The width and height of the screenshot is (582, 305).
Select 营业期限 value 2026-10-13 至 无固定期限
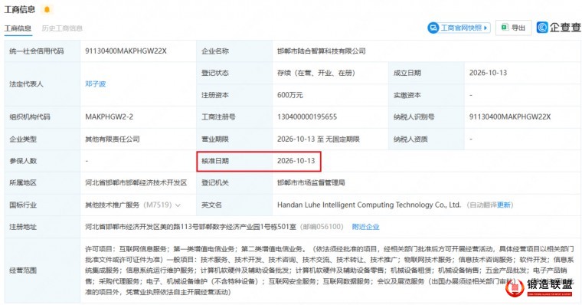point(319,139)
